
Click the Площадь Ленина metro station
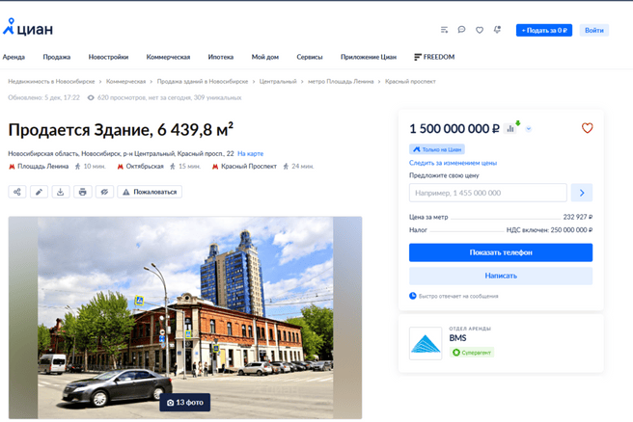point(42,166)
